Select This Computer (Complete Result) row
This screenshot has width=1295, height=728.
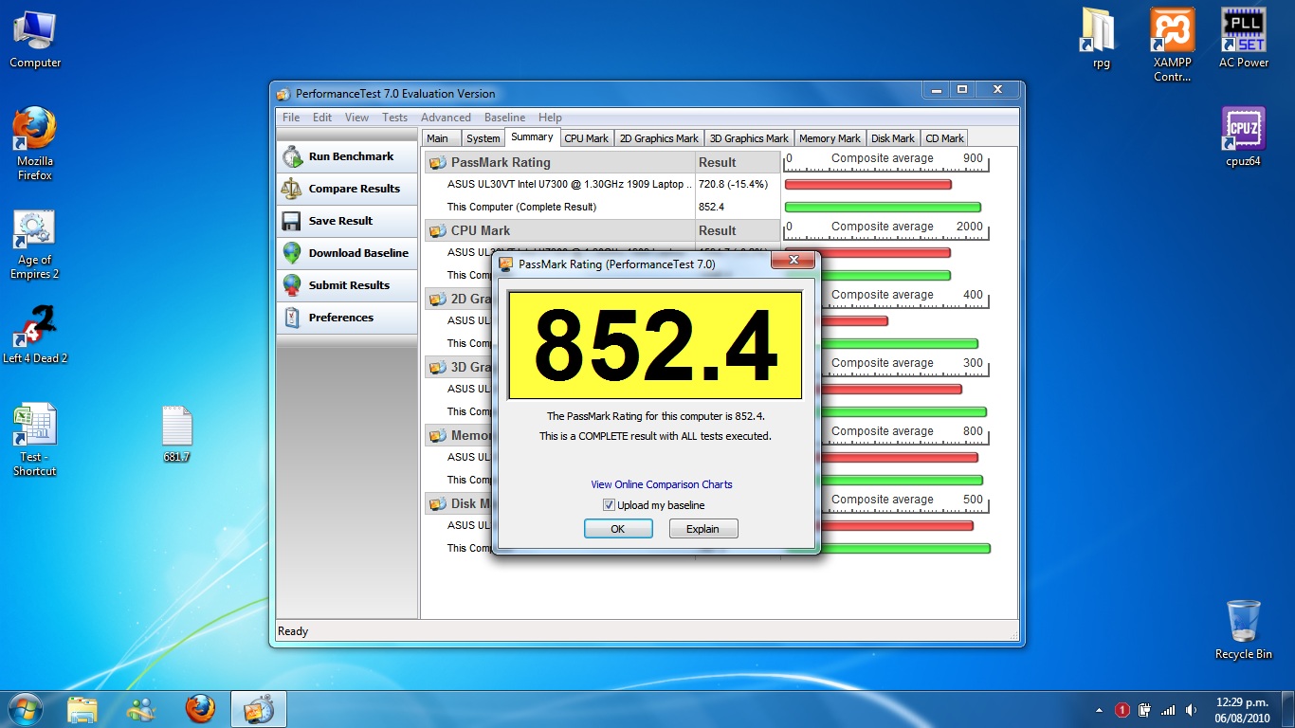521,207
